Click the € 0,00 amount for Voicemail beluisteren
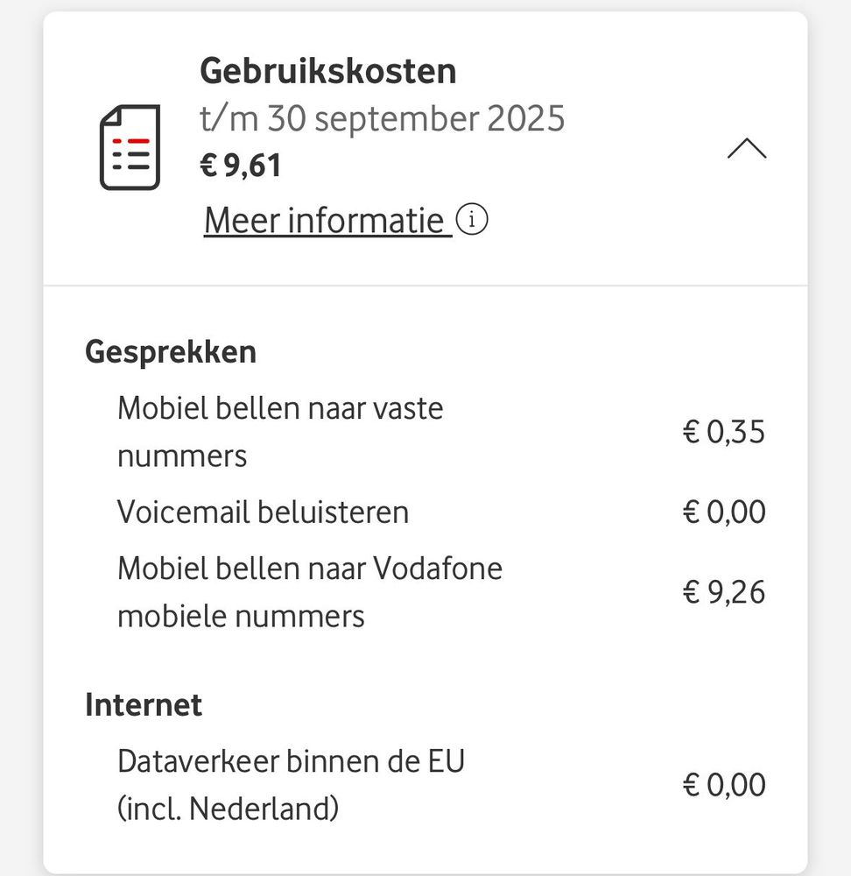Viewport: 851px width, 876px height. pos(723,512)
